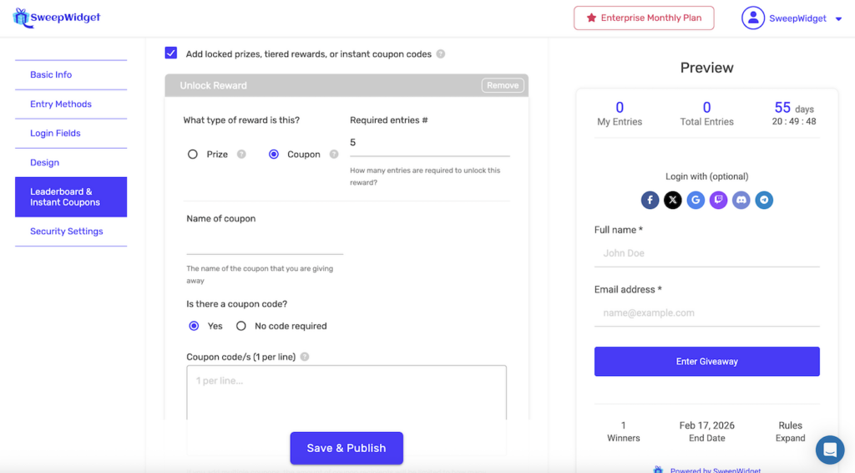Open the Security Settings tab

click(67, 231)
